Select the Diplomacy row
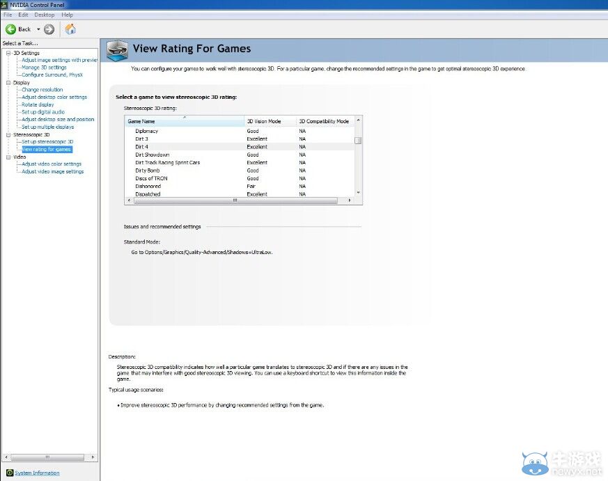Image resolution: width=608 pixels, height=481 pixels. tap(240, 131)
